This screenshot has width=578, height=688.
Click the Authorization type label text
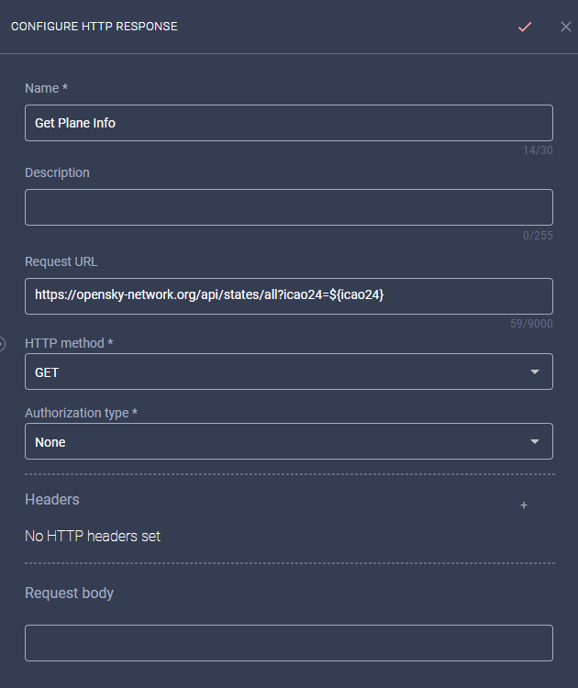[81, 413]
